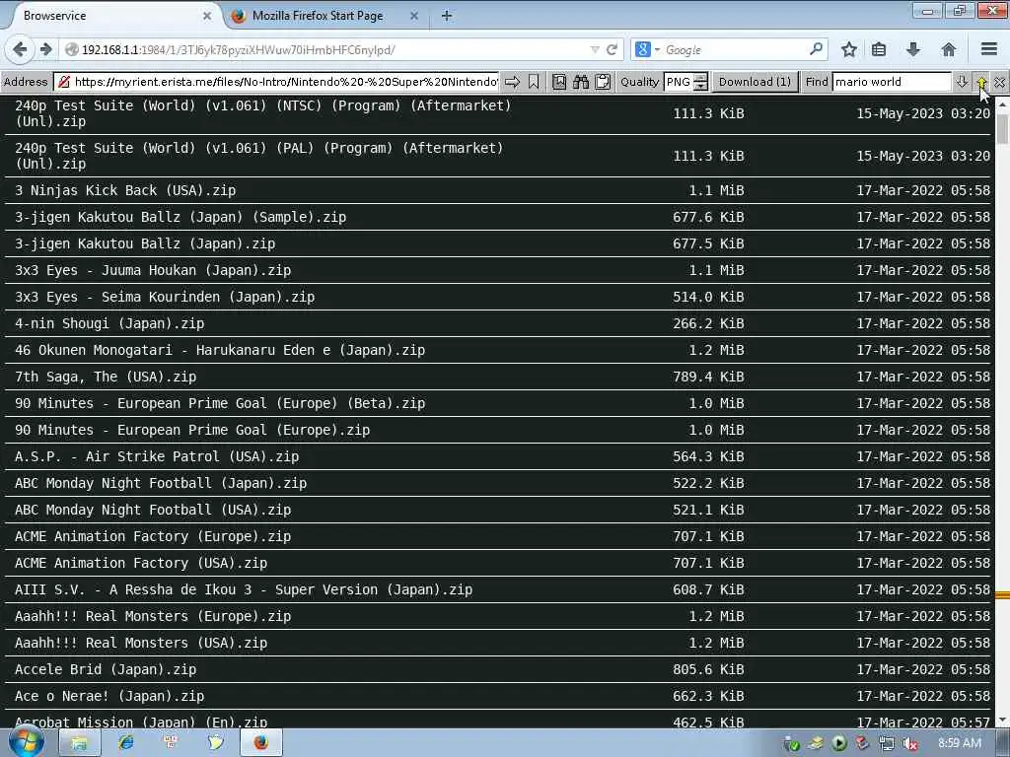This screenshot has width=1010, height=757.
Task: Click the insecure lock icon in Address field
Action: (x=64, y=82)
